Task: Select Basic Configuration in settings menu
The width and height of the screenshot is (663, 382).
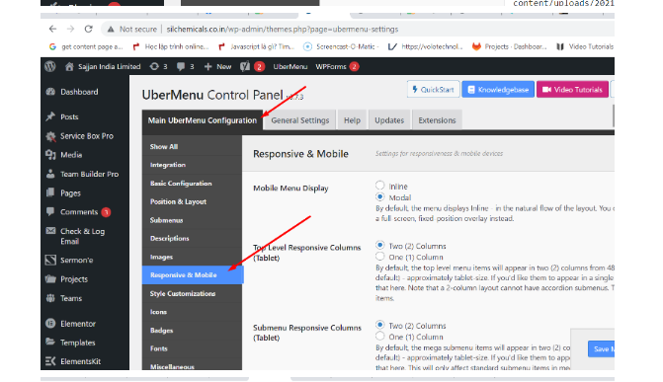Action: point(192,184)
